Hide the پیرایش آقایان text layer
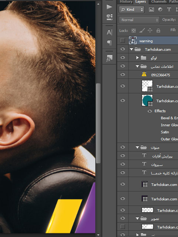The height and width of the screenshot is (237, 178). click(123, 156)
